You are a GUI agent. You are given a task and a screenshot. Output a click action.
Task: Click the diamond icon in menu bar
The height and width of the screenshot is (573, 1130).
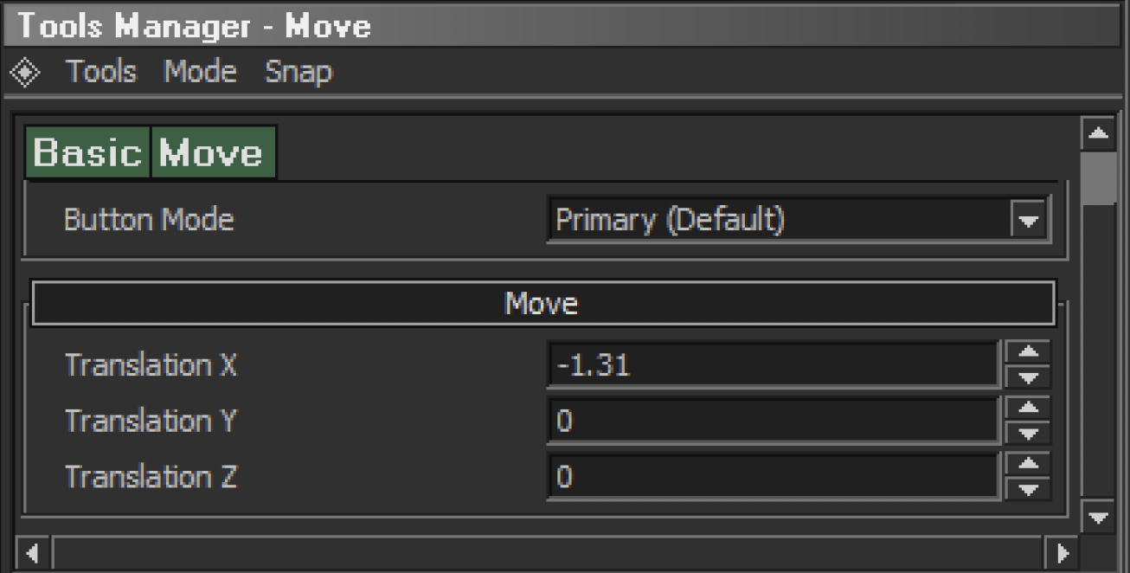(x=24, y=74)
